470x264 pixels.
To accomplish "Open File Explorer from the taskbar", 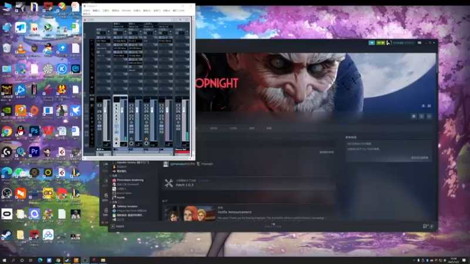I will (x=103, y=260).
